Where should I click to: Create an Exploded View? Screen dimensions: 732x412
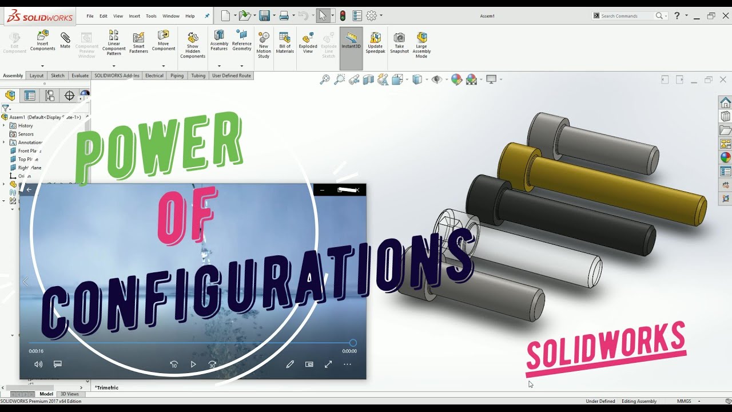point(308,42)
